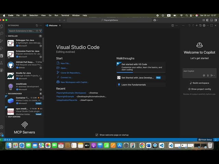
Task: Click the Recommended extensions list scrollbar
Action: coord(43,97)
